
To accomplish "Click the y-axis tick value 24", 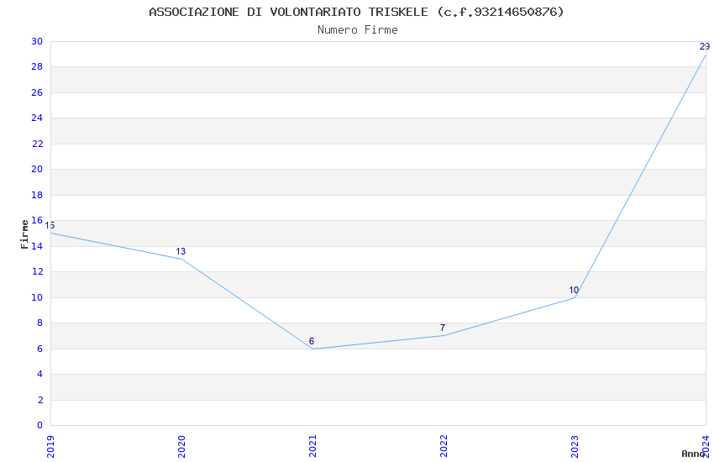I will (37, 118).
